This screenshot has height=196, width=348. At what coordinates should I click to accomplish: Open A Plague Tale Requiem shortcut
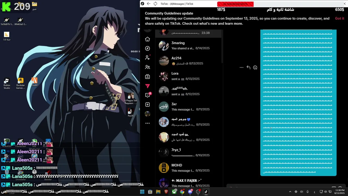(131, 99)
